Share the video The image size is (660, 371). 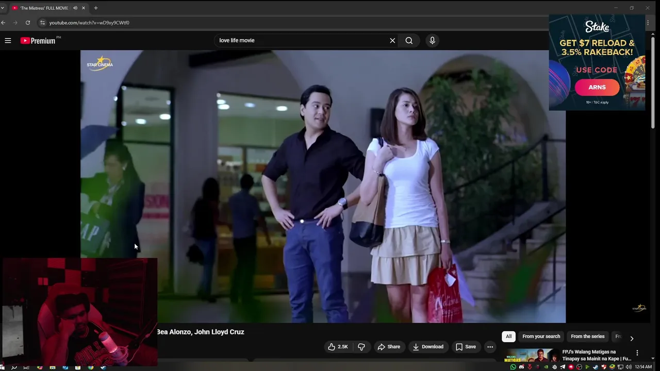point(389,347)
